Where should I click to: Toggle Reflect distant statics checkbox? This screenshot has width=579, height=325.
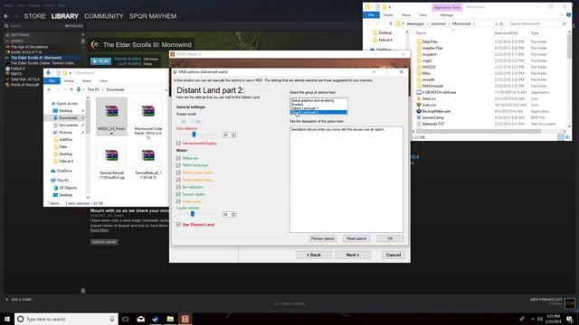178,180
